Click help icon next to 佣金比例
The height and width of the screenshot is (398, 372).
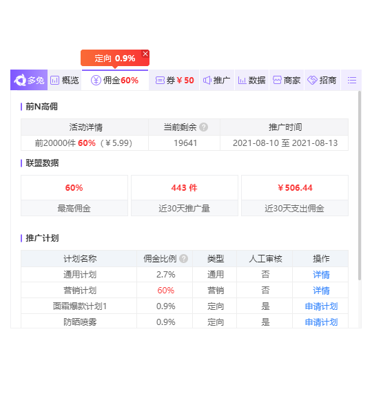tap(183, 259)
